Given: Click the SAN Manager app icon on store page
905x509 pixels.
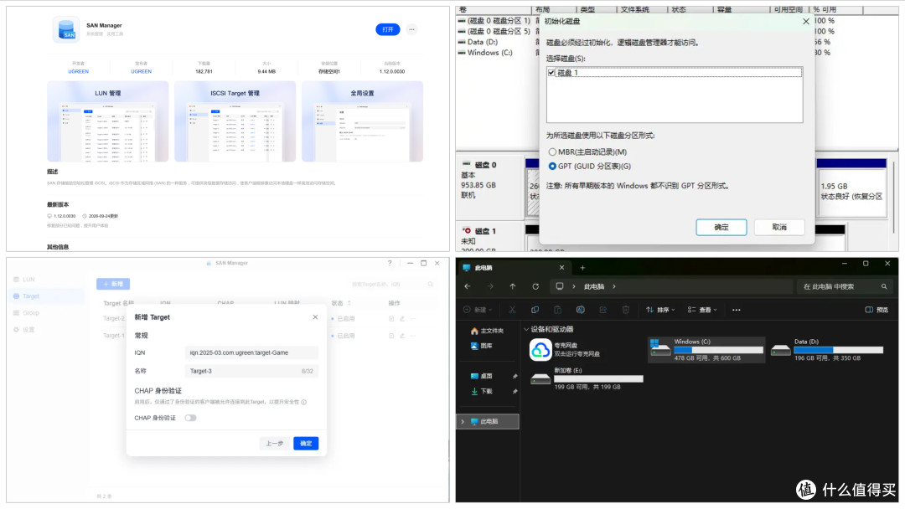Looking at the screenshot, I should click(66, 29).
